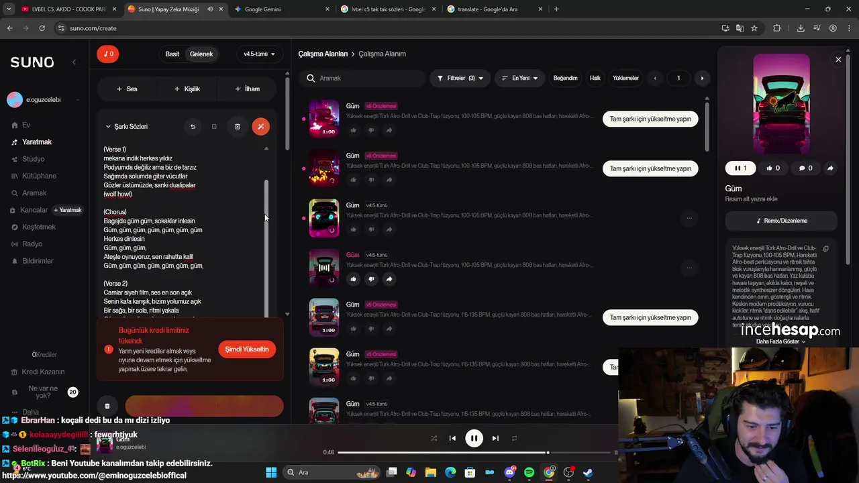
Task: Toggle the Yüklemeler uploads filter
Action: pos(625,78)
